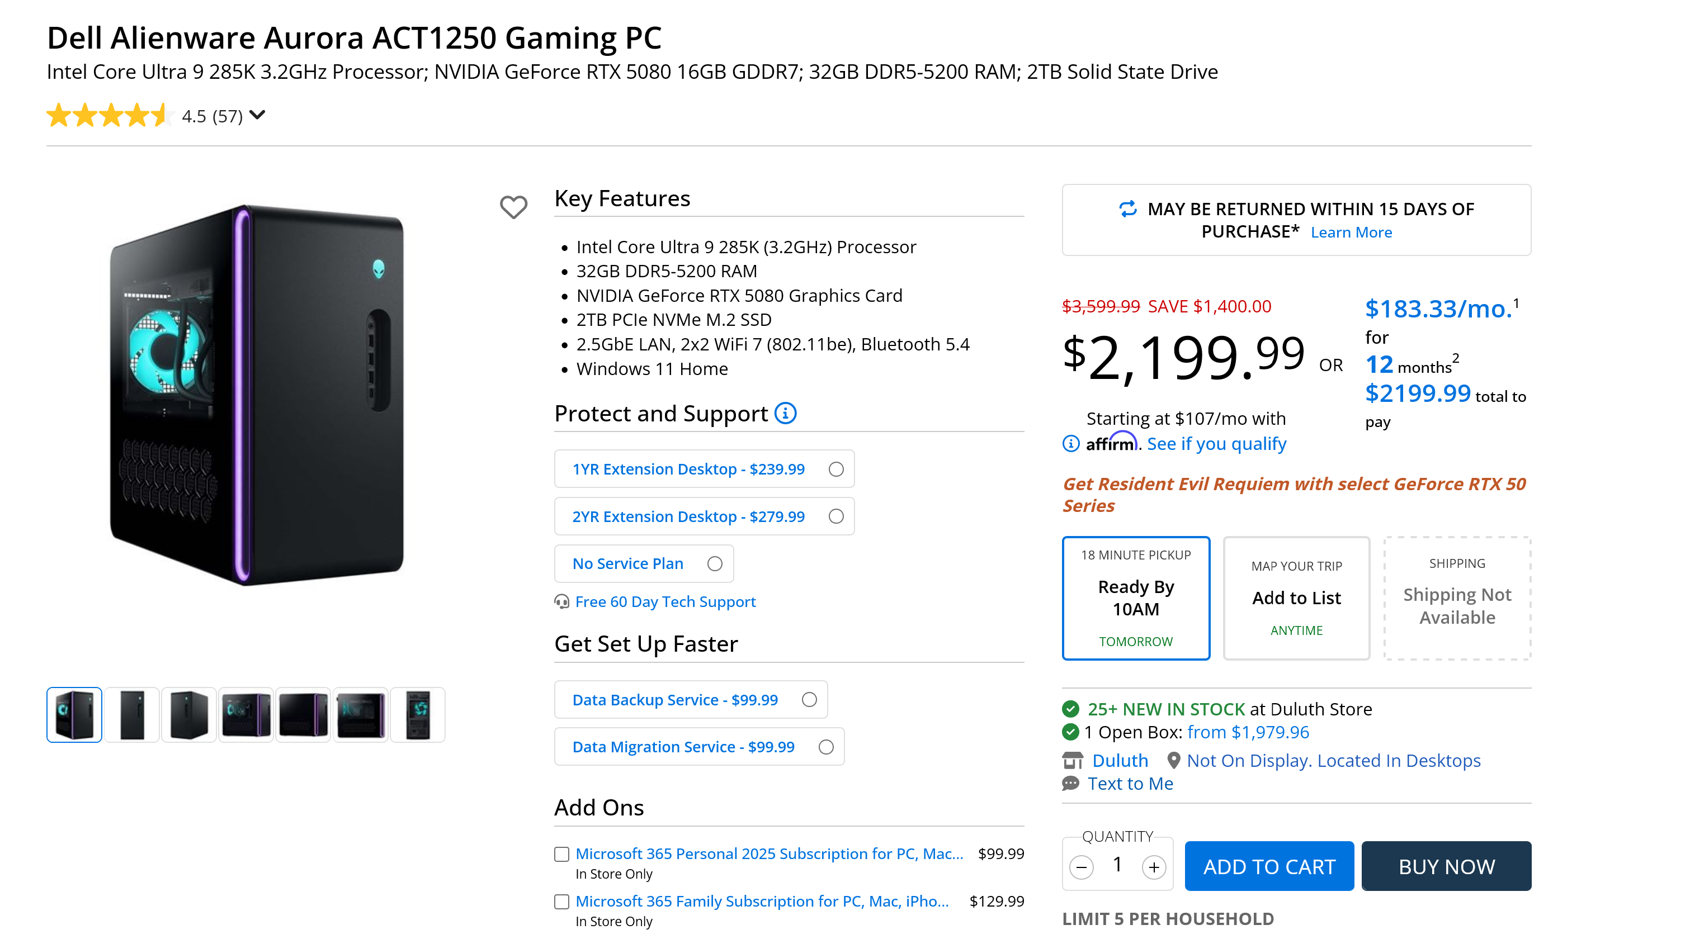Viewport: 1690px width, 939px height.
Task: Decrease quantity with the minus button
Action: [x=1081, y=867]
